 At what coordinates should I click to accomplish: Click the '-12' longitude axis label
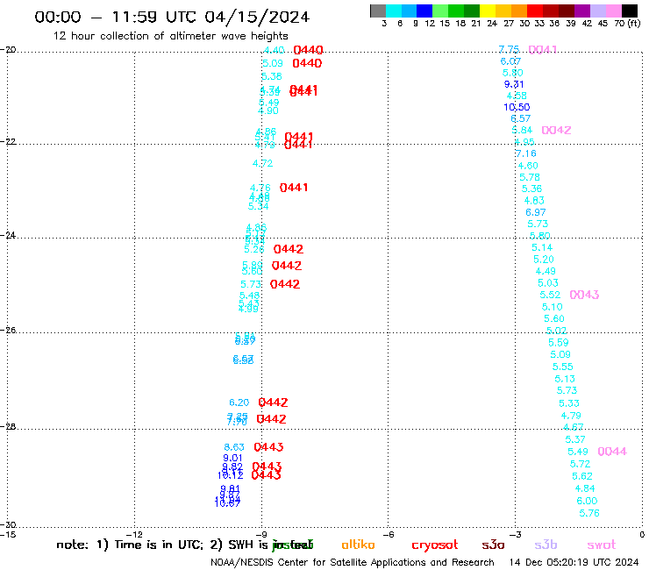coord(136,534)
